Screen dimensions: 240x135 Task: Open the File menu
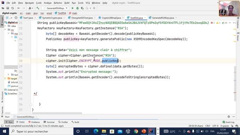click(x=8, y=3)
